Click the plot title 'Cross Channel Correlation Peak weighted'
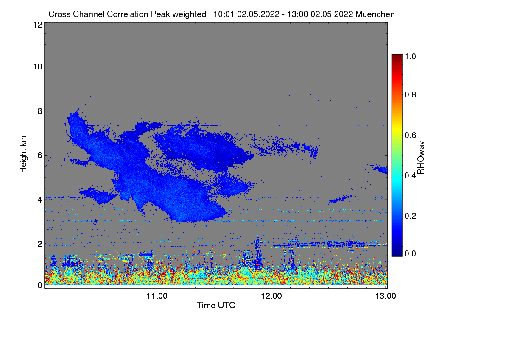 pyautogui.click(x=127, y=14)
